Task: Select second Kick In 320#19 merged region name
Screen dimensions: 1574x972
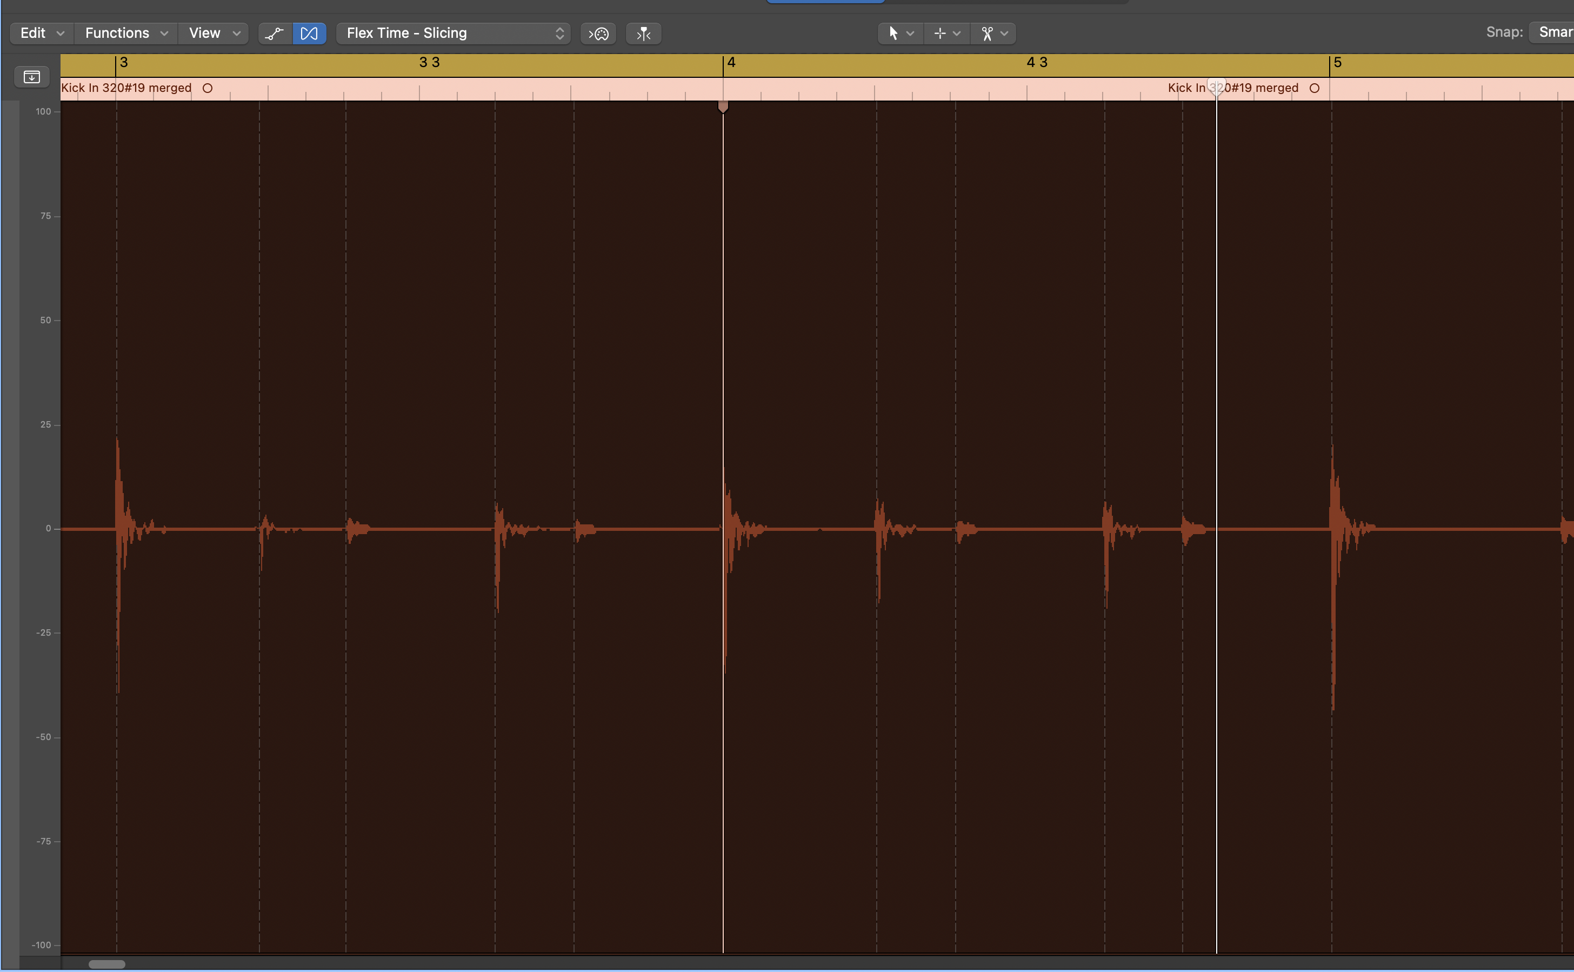Action: (1233, 88)
